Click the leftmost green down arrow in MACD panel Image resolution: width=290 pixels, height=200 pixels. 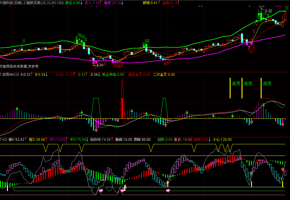(x=17, y=109)
